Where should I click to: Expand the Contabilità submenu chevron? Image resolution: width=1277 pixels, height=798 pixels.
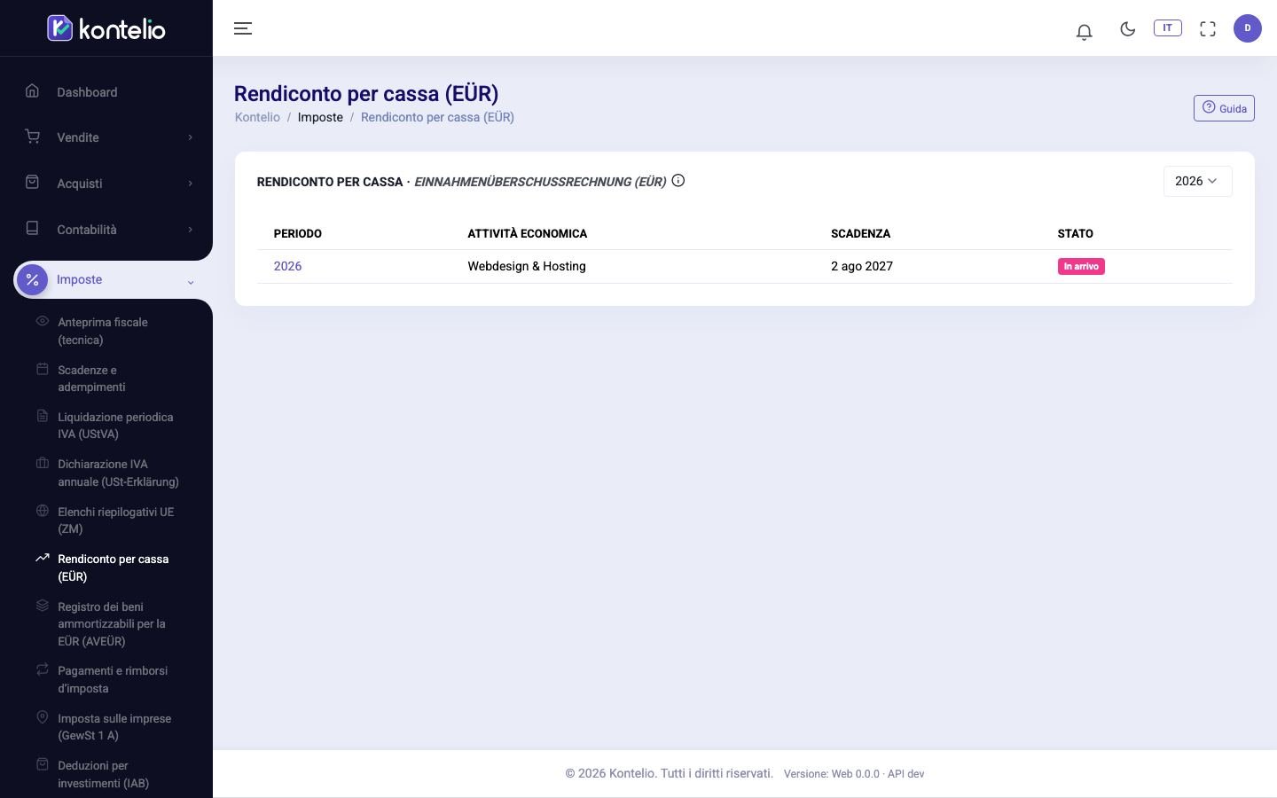pos(190,230)
